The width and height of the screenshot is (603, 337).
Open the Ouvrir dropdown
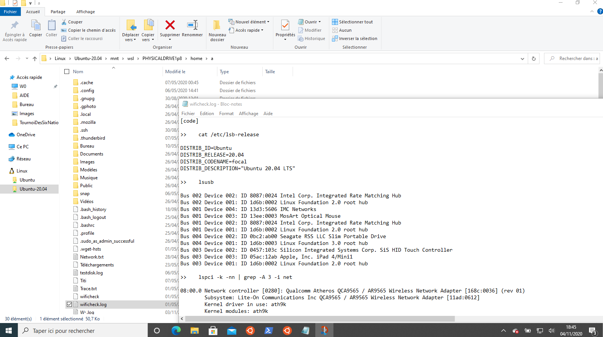coord(309,22)
